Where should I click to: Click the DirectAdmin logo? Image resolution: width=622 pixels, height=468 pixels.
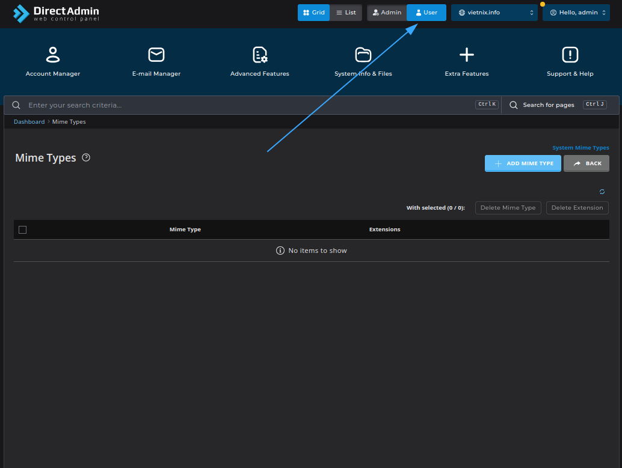tap(56, 13)
